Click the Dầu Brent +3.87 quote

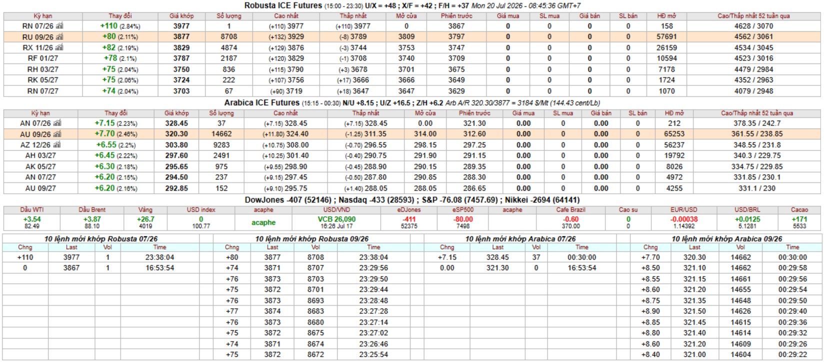click(92, 219)
